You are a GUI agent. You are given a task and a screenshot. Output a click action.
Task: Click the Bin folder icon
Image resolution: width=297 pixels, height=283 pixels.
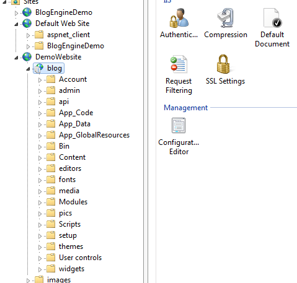[x=51, y=146]
